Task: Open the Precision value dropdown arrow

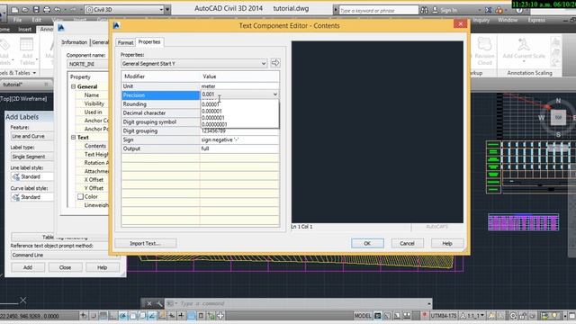Action: [274, 94]
